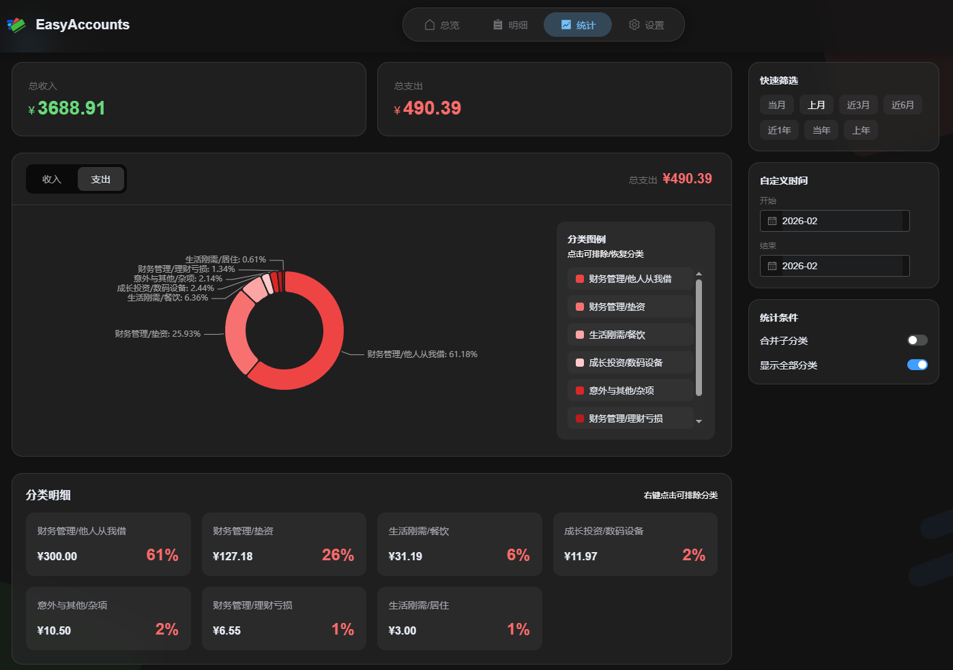Switch to the 收入 income tab
953x670 pixels.
point(52,179)
